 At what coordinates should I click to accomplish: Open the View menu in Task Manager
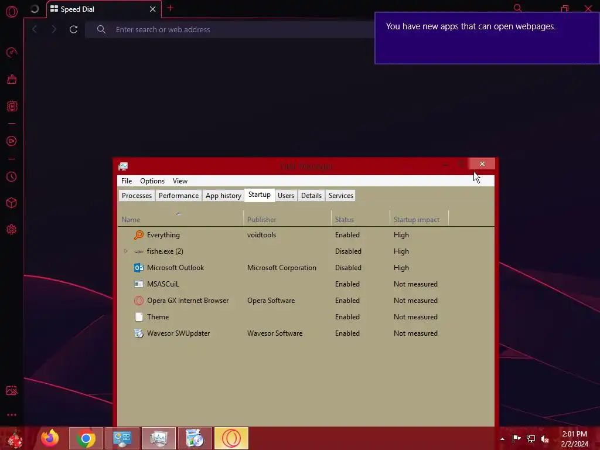(180, 181)
